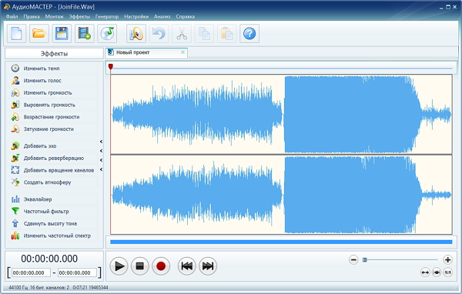Select the Новый проект tab
The width and height of the screenshot is (462, 294).
pos(146,52)
